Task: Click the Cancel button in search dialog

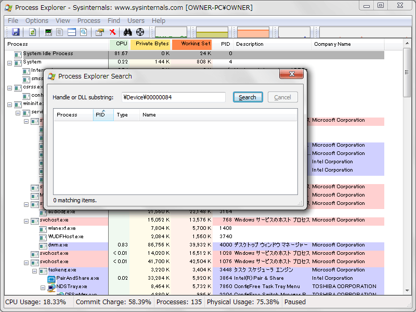Action: click(x=282, y=97)
